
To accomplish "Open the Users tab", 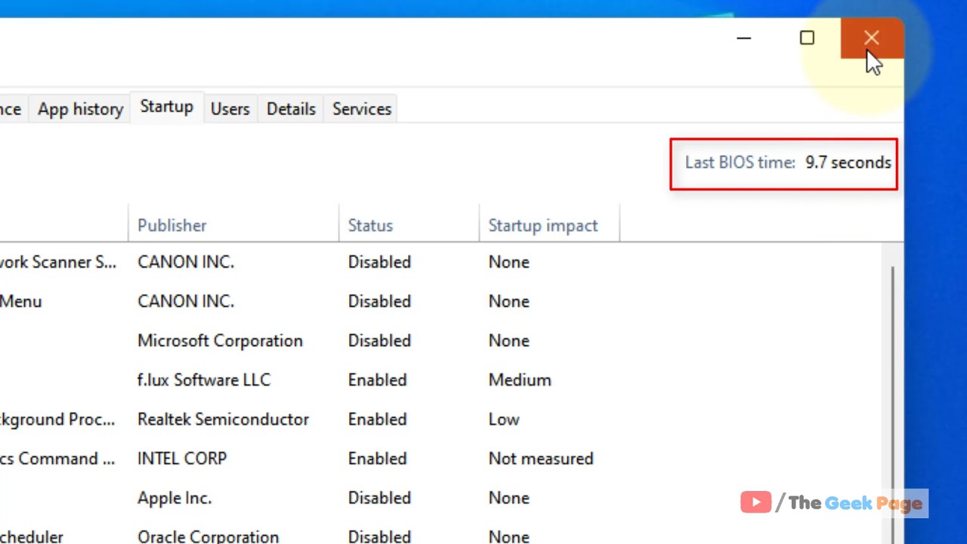I will [230, 109].
